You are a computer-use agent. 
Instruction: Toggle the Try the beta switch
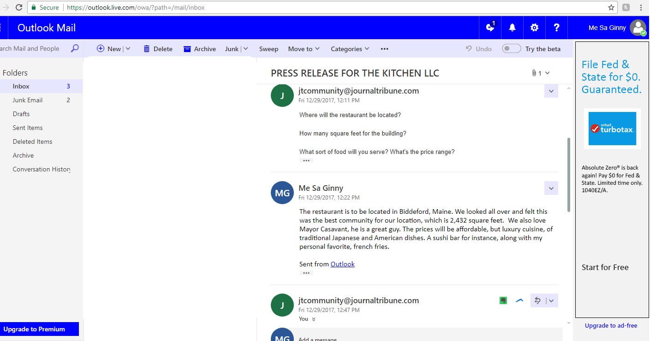coord(511,49)
